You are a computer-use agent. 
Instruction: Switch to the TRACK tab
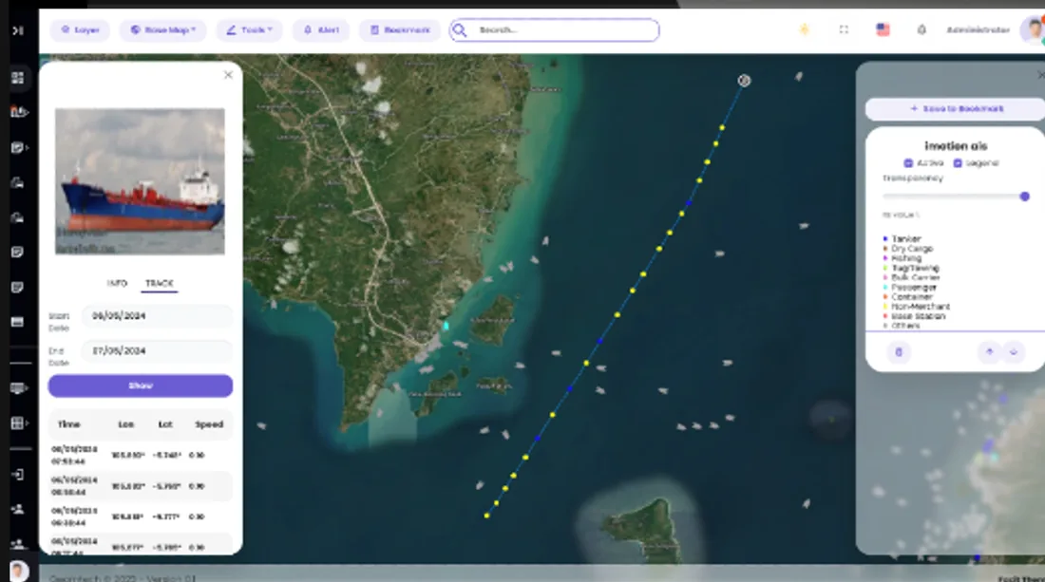(x=160, y=283)
